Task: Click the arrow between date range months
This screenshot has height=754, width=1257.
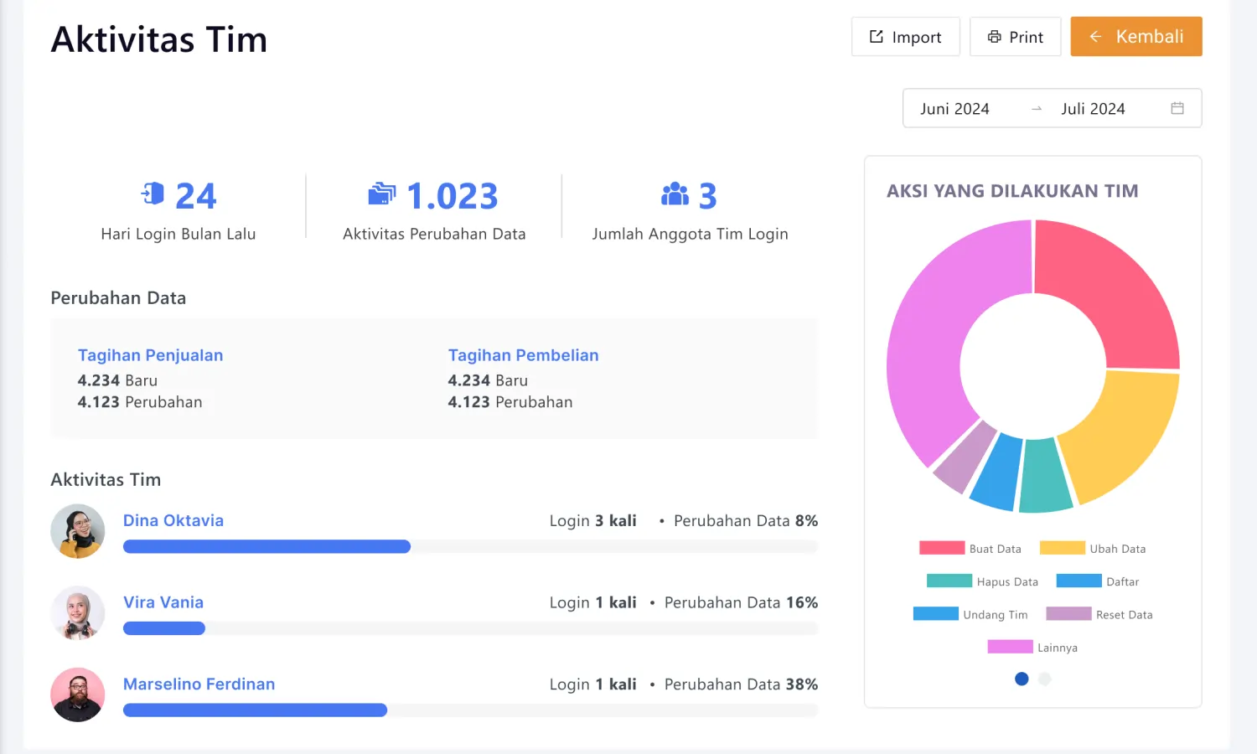Action: click(1037, 109)
